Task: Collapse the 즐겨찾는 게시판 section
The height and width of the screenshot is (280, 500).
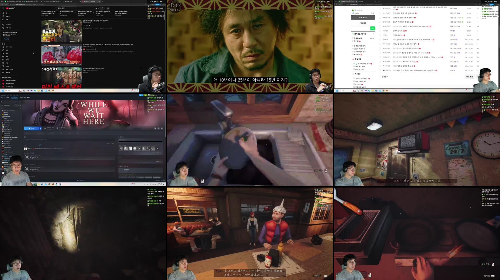Action: (373, 34)
